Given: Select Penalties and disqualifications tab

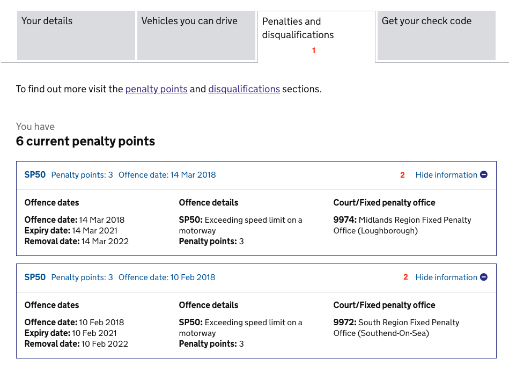Looking at the screenshot, I should tap(316, 36).
